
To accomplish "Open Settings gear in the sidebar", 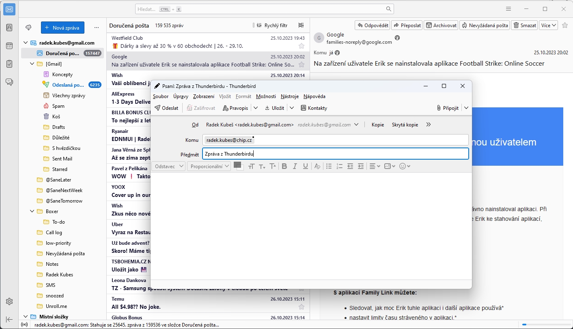I will click(9, 301).
